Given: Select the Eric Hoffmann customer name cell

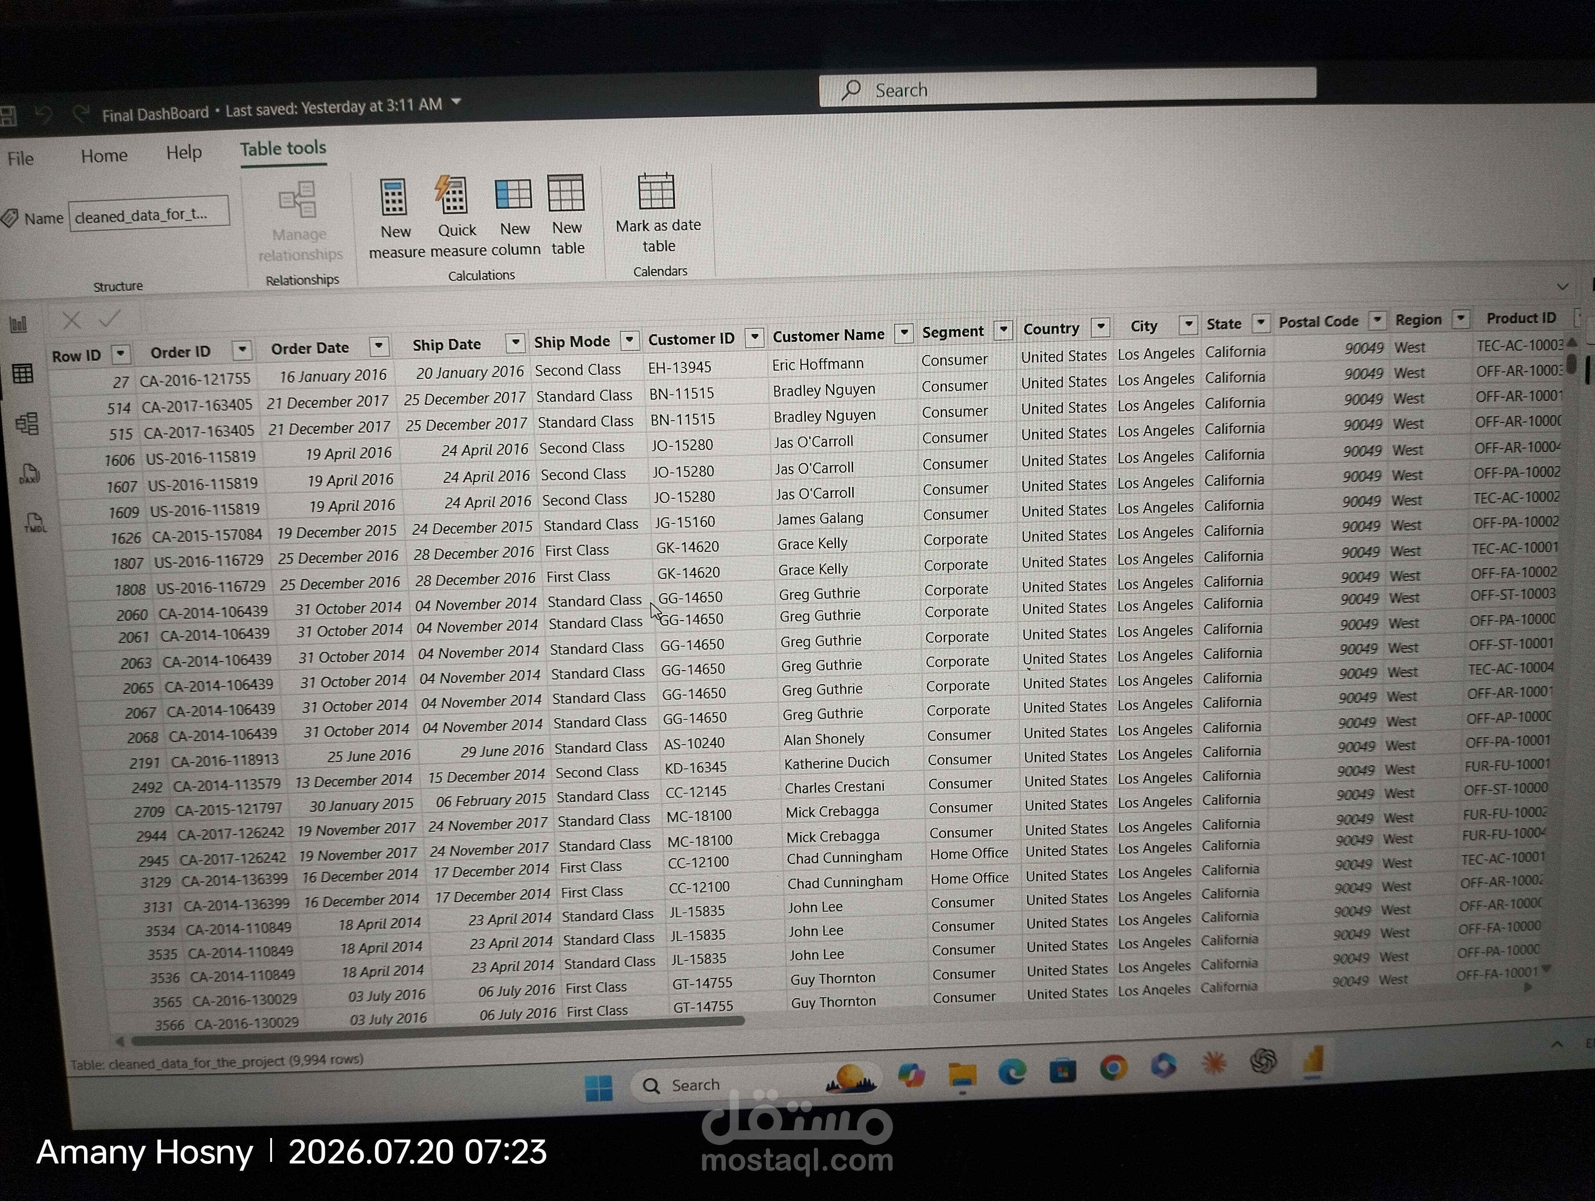Looking at the screenshot, I should [x=818, y=364].
